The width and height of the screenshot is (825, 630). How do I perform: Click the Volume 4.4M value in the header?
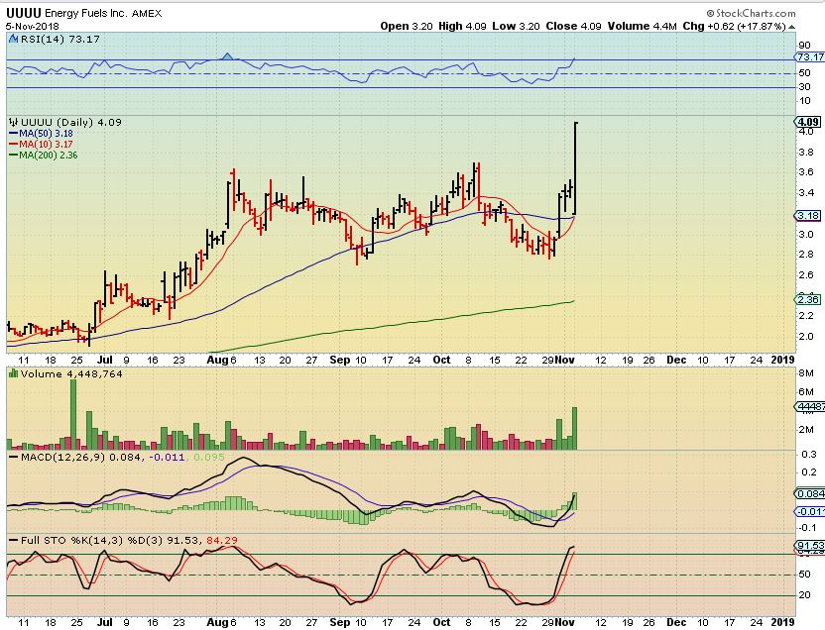642,27
